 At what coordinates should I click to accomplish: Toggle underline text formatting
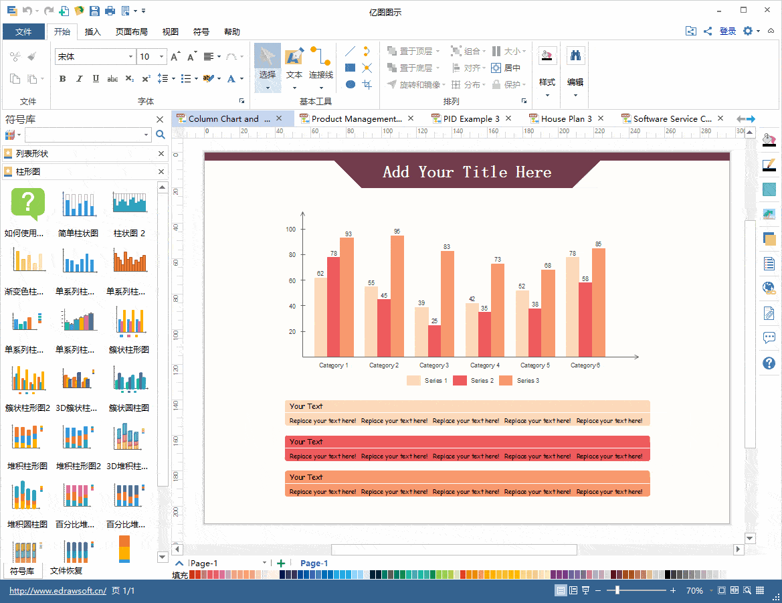click(96, 79)
